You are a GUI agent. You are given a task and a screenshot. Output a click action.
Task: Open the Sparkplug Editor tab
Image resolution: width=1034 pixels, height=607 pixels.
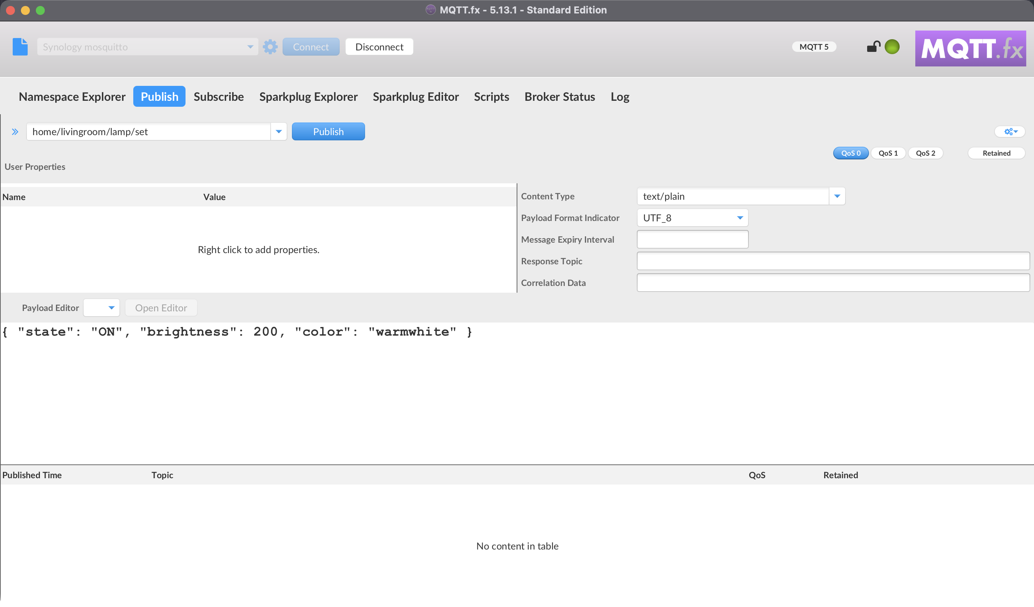(415, 97)
